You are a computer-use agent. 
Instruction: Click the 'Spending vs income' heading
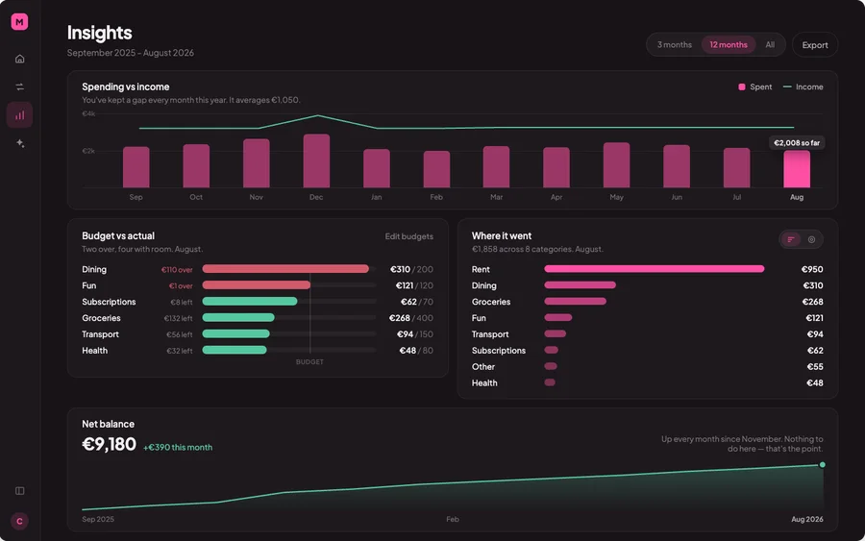click(125, 86)
